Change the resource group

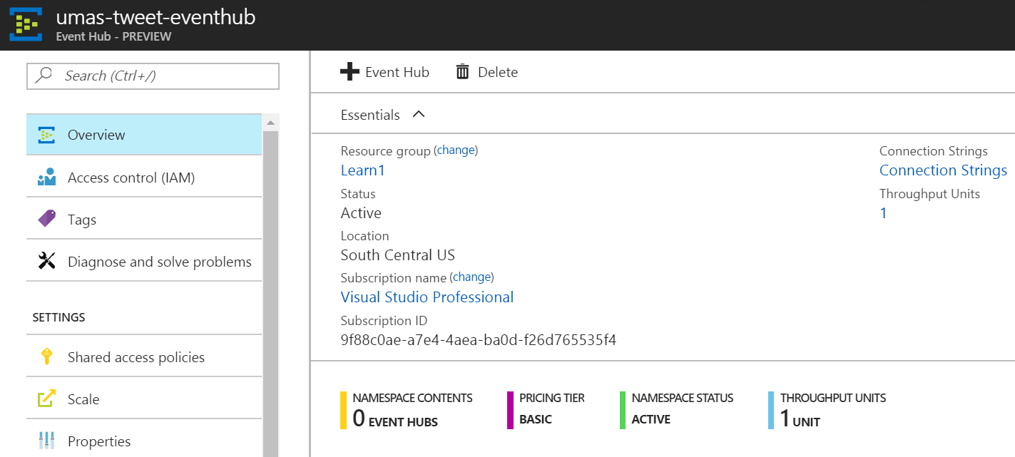456,150
